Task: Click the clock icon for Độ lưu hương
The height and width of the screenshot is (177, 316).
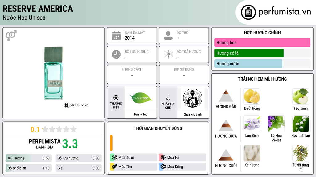Action: (116, 54)
